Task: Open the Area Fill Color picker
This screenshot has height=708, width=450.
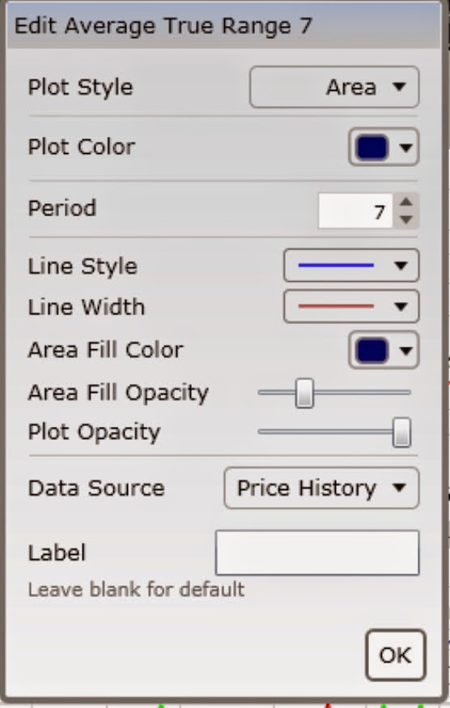Action: pos(384,350)
